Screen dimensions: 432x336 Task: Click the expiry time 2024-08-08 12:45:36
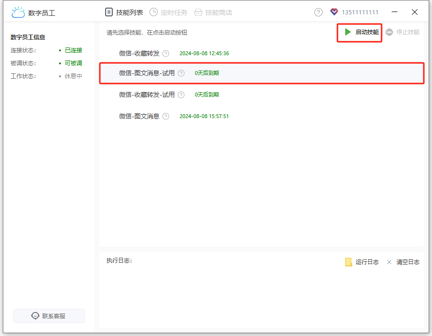point(204,53)
